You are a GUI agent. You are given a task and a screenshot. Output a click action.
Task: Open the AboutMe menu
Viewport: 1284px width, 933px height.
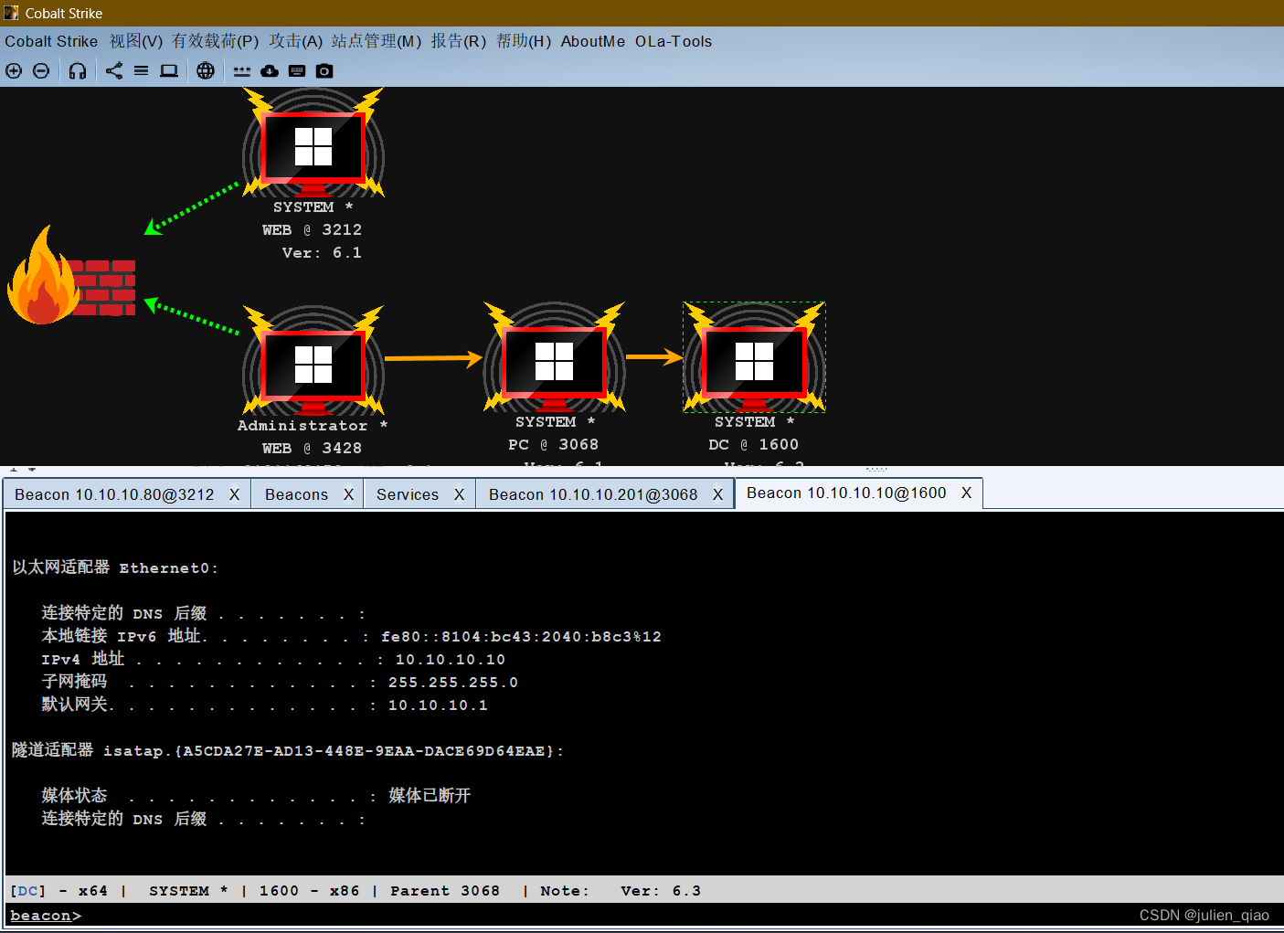pos(593,41)
